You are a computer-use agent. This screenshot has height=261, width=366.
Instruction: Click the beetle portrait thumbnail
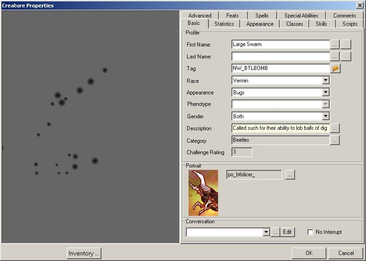[203, 193]
